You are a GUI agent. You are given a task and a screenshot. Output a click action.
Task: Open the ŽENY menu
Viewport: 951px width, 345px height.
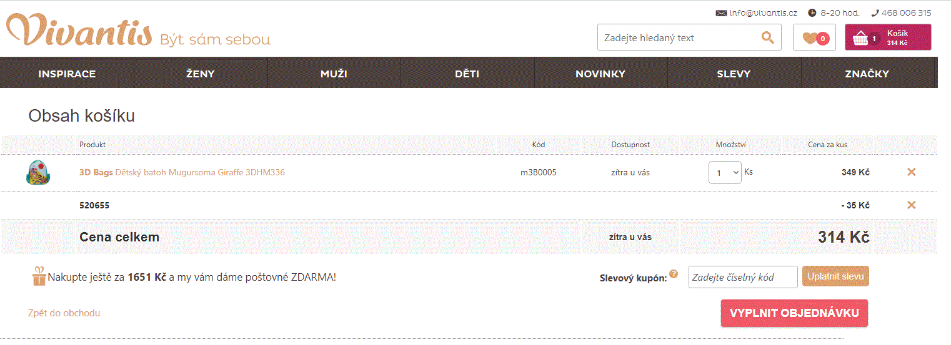(201, 74)
